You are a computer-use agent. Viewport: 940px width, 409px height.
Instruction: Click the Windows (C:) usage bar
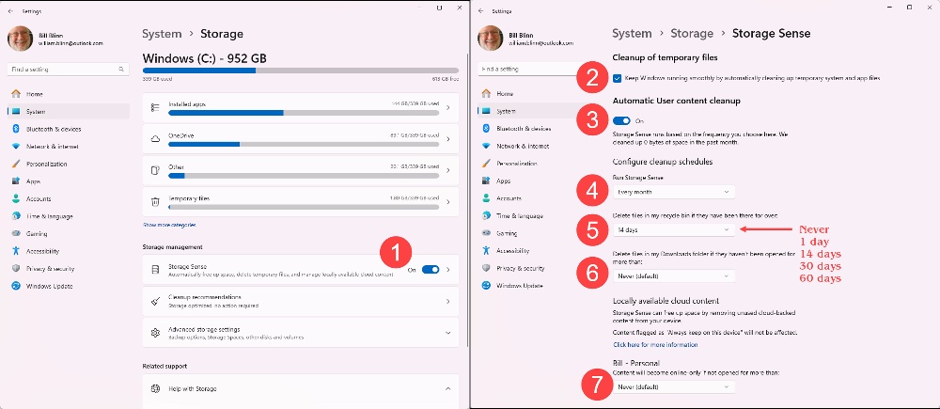(301, 71)
